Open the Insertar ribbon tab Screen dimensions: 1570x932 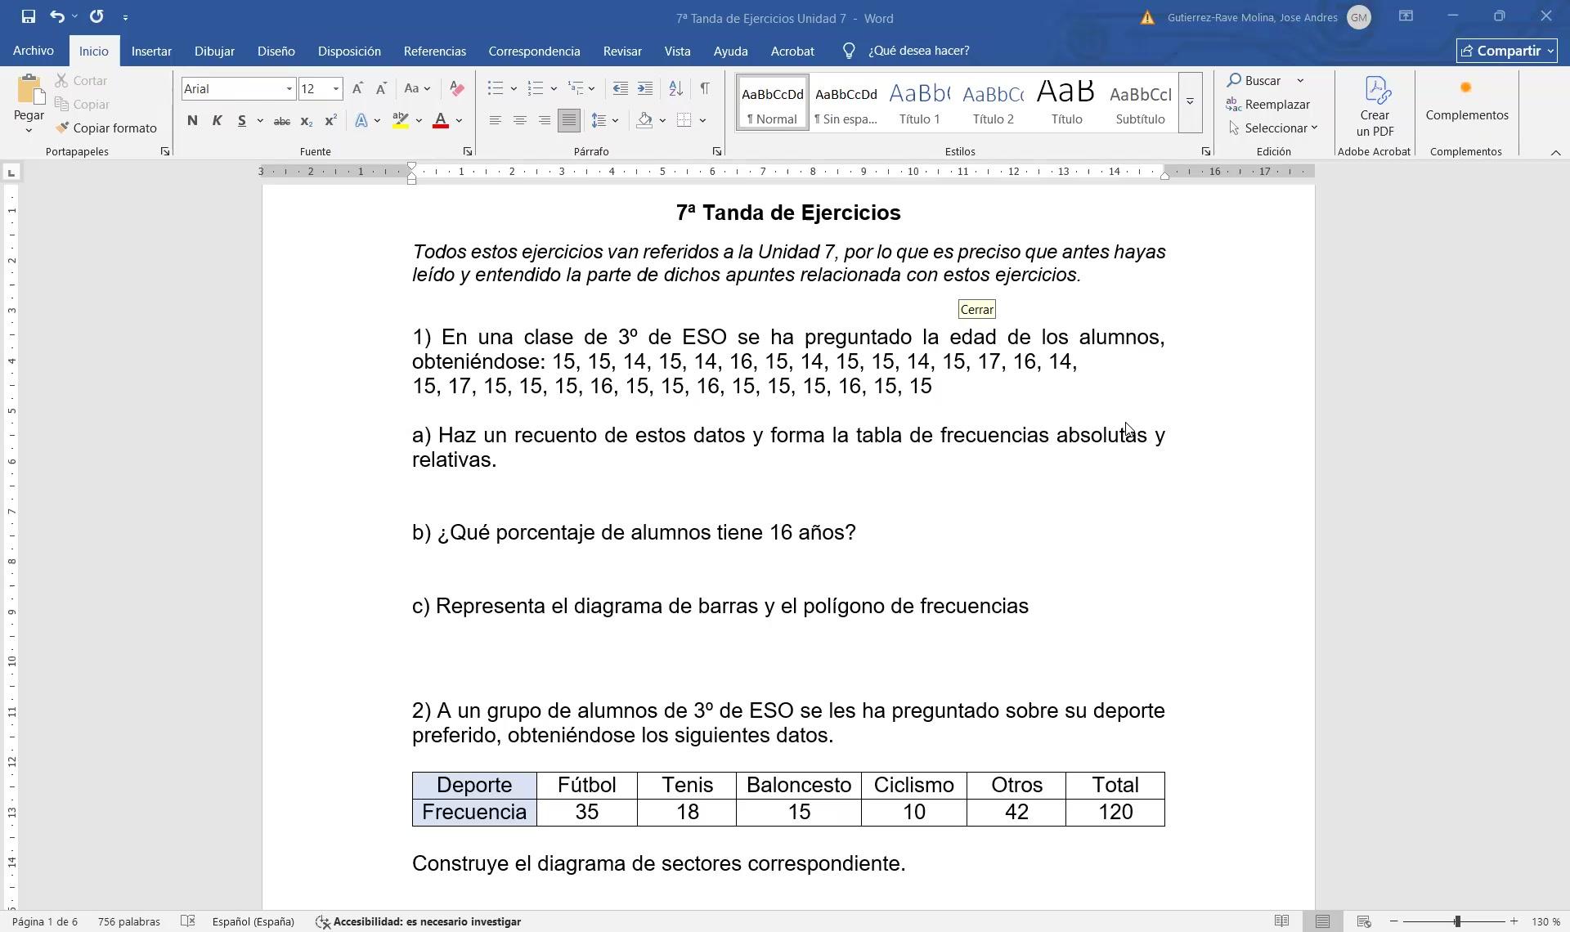point(151,51)
